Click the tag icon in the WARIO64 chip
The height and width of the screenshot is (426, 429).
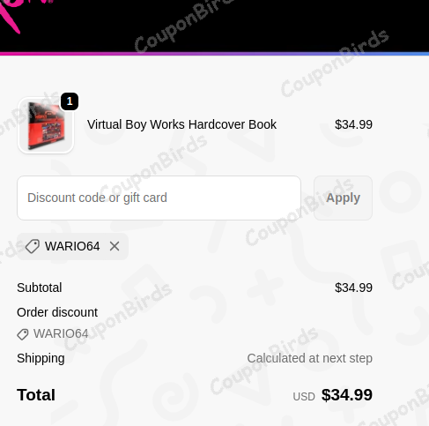[33, 246]
